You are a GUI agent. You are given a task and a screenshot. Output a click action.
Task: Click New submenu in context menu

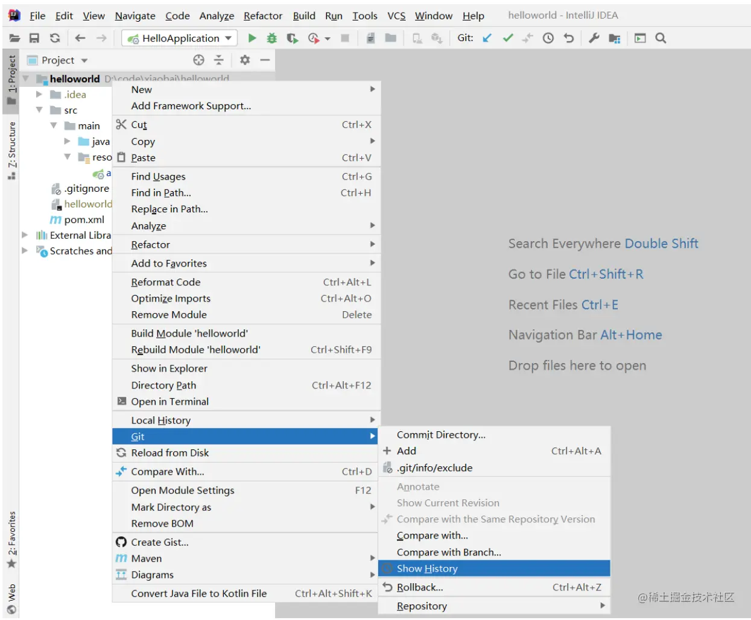[246, 89]
